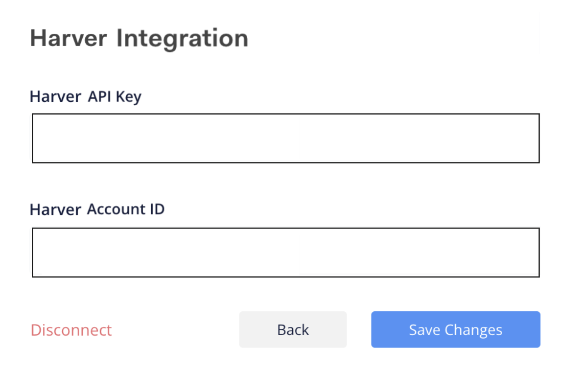Place cursor in the API Key box
The image size is (561, 368).
(285, 138)
